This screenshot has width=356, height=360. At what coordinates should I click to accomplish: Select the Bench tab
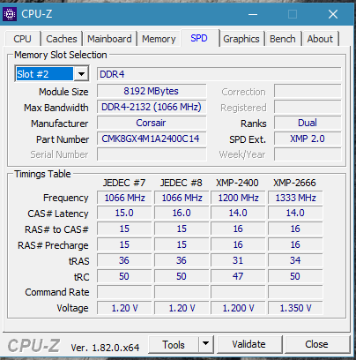point(283,39)
